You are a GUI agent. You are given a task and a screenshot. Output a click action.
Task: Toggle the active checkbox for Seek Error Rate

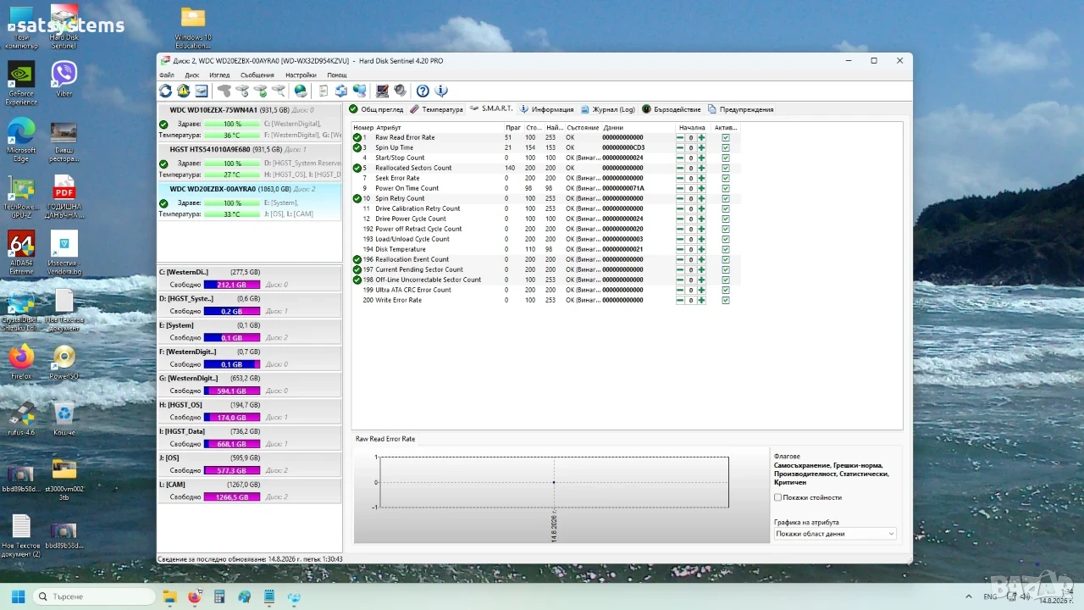click(x=726, y=178)
